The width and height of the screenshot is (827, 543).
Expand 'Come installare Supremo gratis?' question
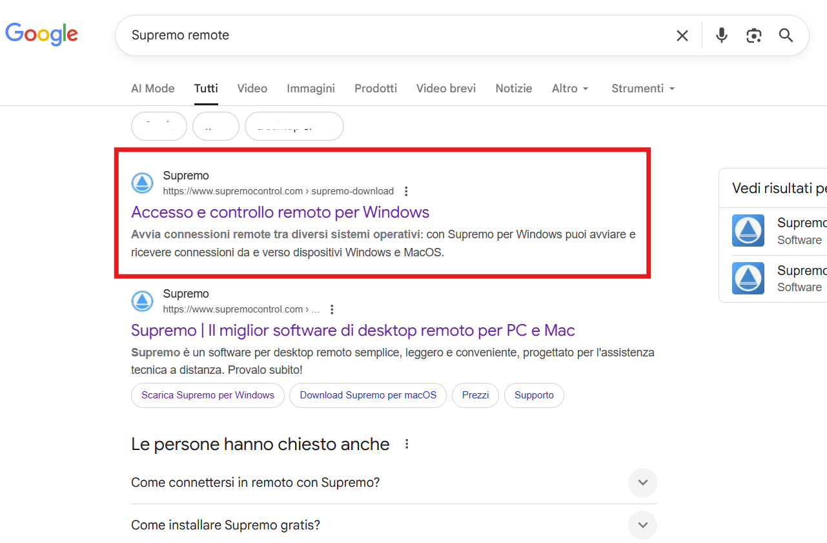coord(642,525)
